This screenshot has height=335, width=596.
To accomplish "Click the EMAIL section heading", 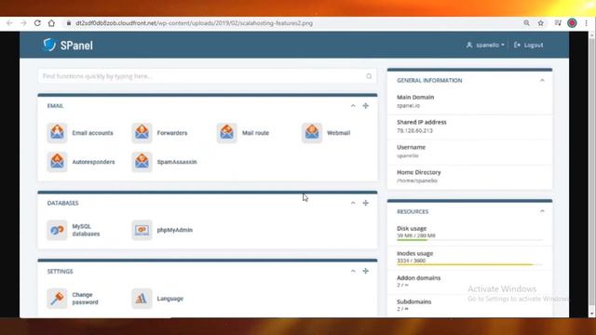I will (x=56, y=105).
